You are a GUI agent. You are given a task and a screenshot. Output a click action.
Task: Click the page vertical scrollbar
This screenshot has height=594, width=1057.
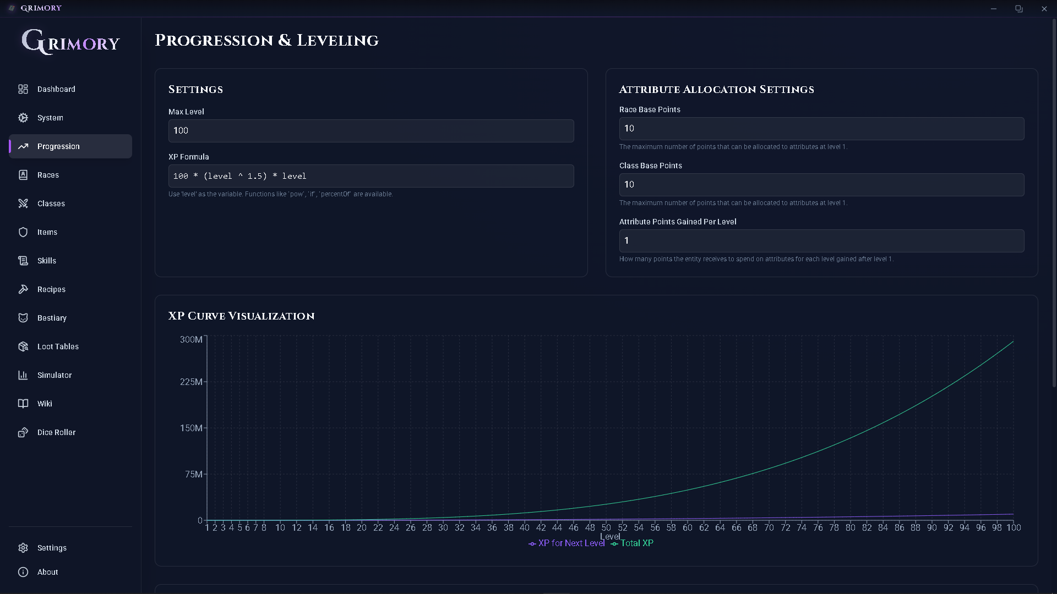(1054, 204)
